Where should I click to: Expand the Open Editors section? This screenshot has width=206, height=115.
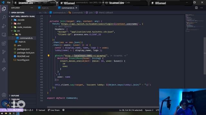point(18,13)
